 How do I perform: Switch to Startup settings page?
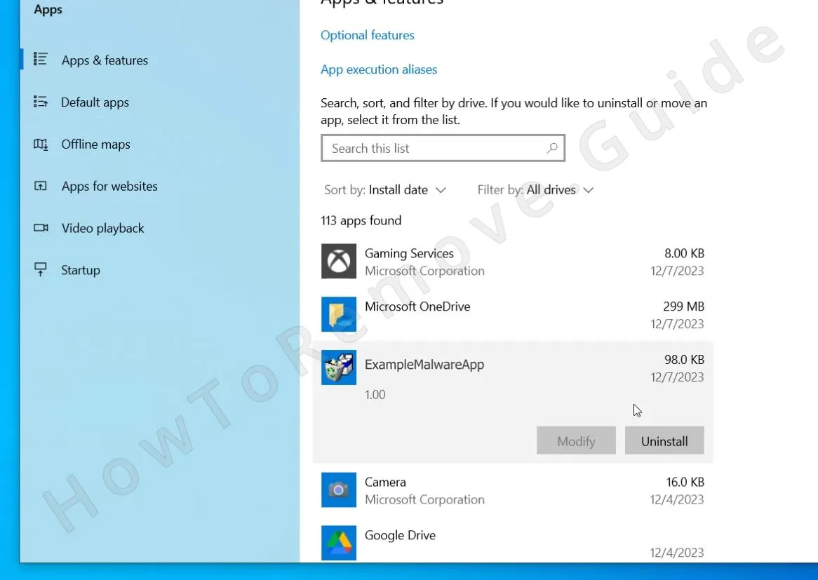click(81, 270)
